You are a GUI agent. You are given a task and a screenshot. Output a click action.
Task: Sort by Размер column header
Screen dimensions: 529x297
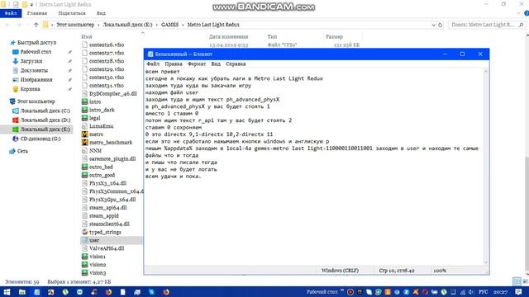pos(334,36)
